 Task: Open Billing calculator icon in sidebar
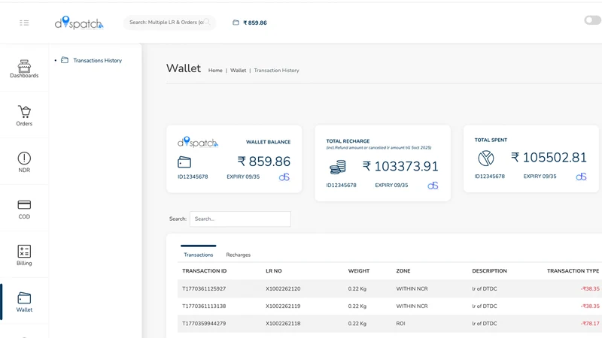(x=24, y=252)
